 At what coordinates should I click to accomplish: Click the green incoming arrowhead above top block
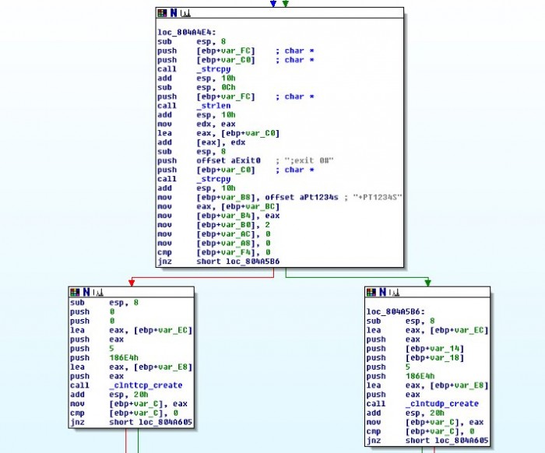pos(285,4)
